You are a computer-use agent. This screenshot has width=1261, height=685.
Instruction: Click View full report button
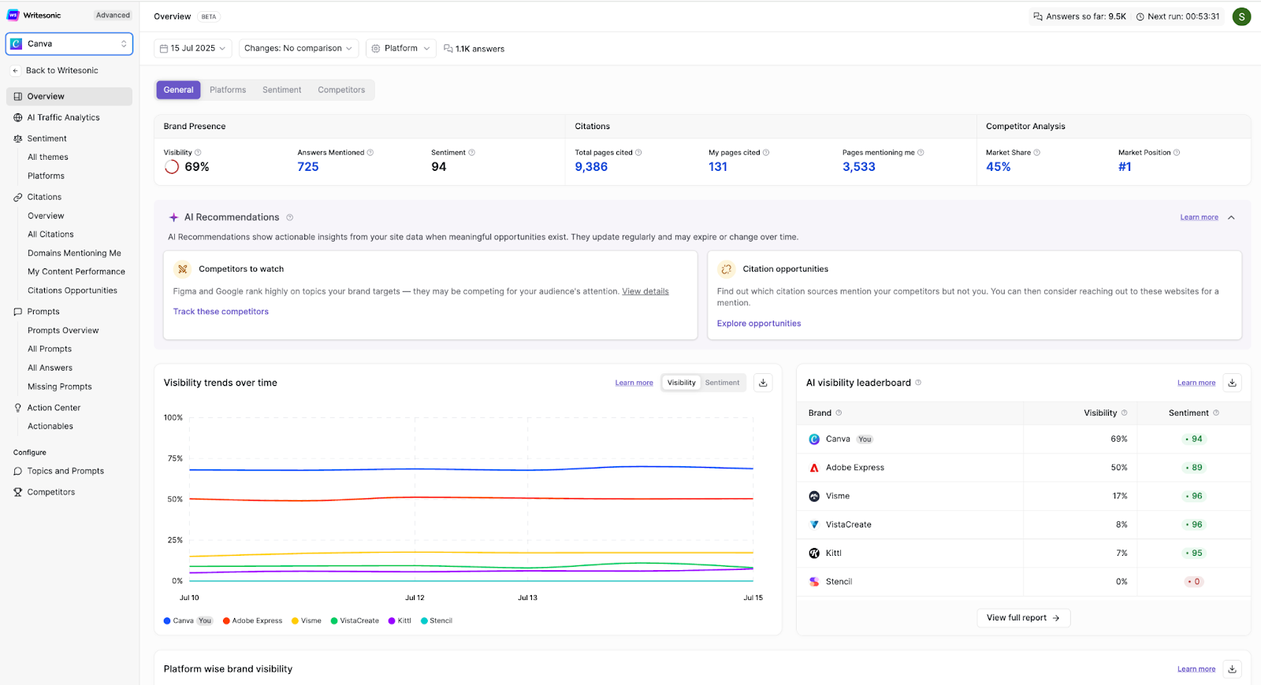pyautogui.click(x=1023, y=618)
